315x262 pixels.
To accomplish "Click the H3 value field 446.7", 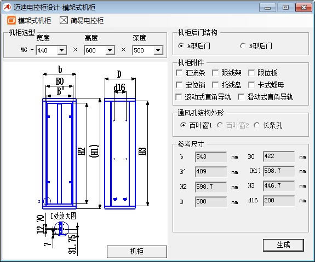I will click(279, 186).
